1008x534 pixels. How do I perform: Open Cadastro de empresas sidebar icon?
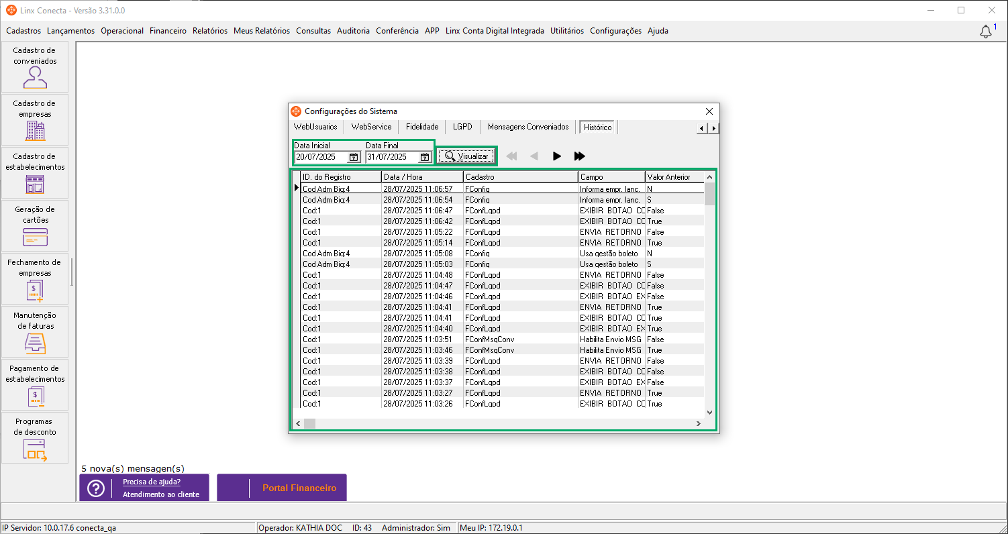click(35, 120)
